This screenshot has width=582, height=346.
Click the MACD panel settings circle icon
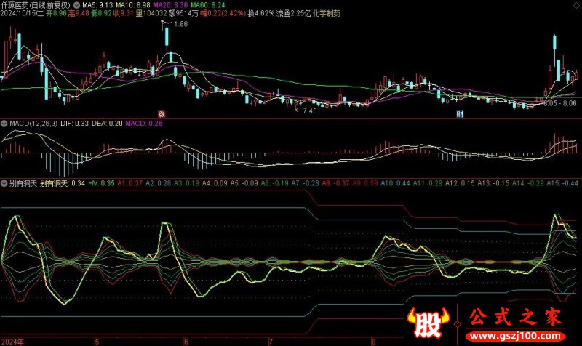tap(4, 124)
